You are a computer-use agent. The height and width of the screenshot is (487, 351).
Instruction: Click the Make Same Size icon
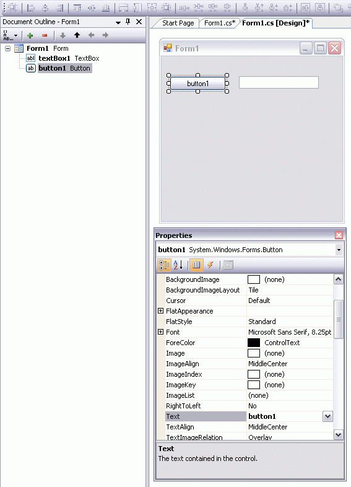point(152,7)
